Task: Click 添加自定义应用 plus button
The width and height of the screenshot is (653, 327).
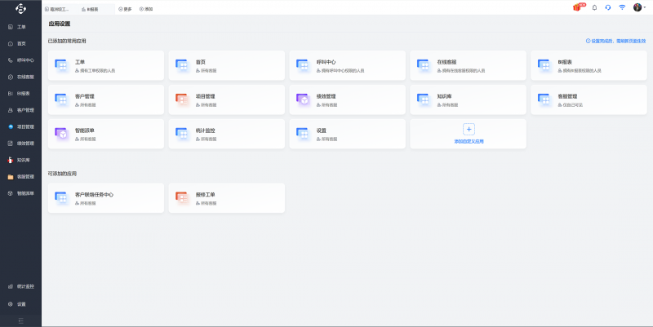Action: 469,130
